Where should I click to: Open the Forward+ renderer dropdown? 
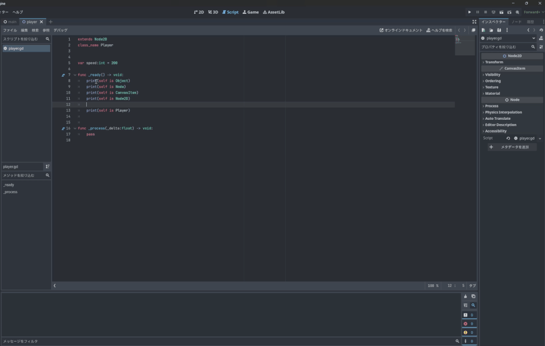click(x=534, y=12)
